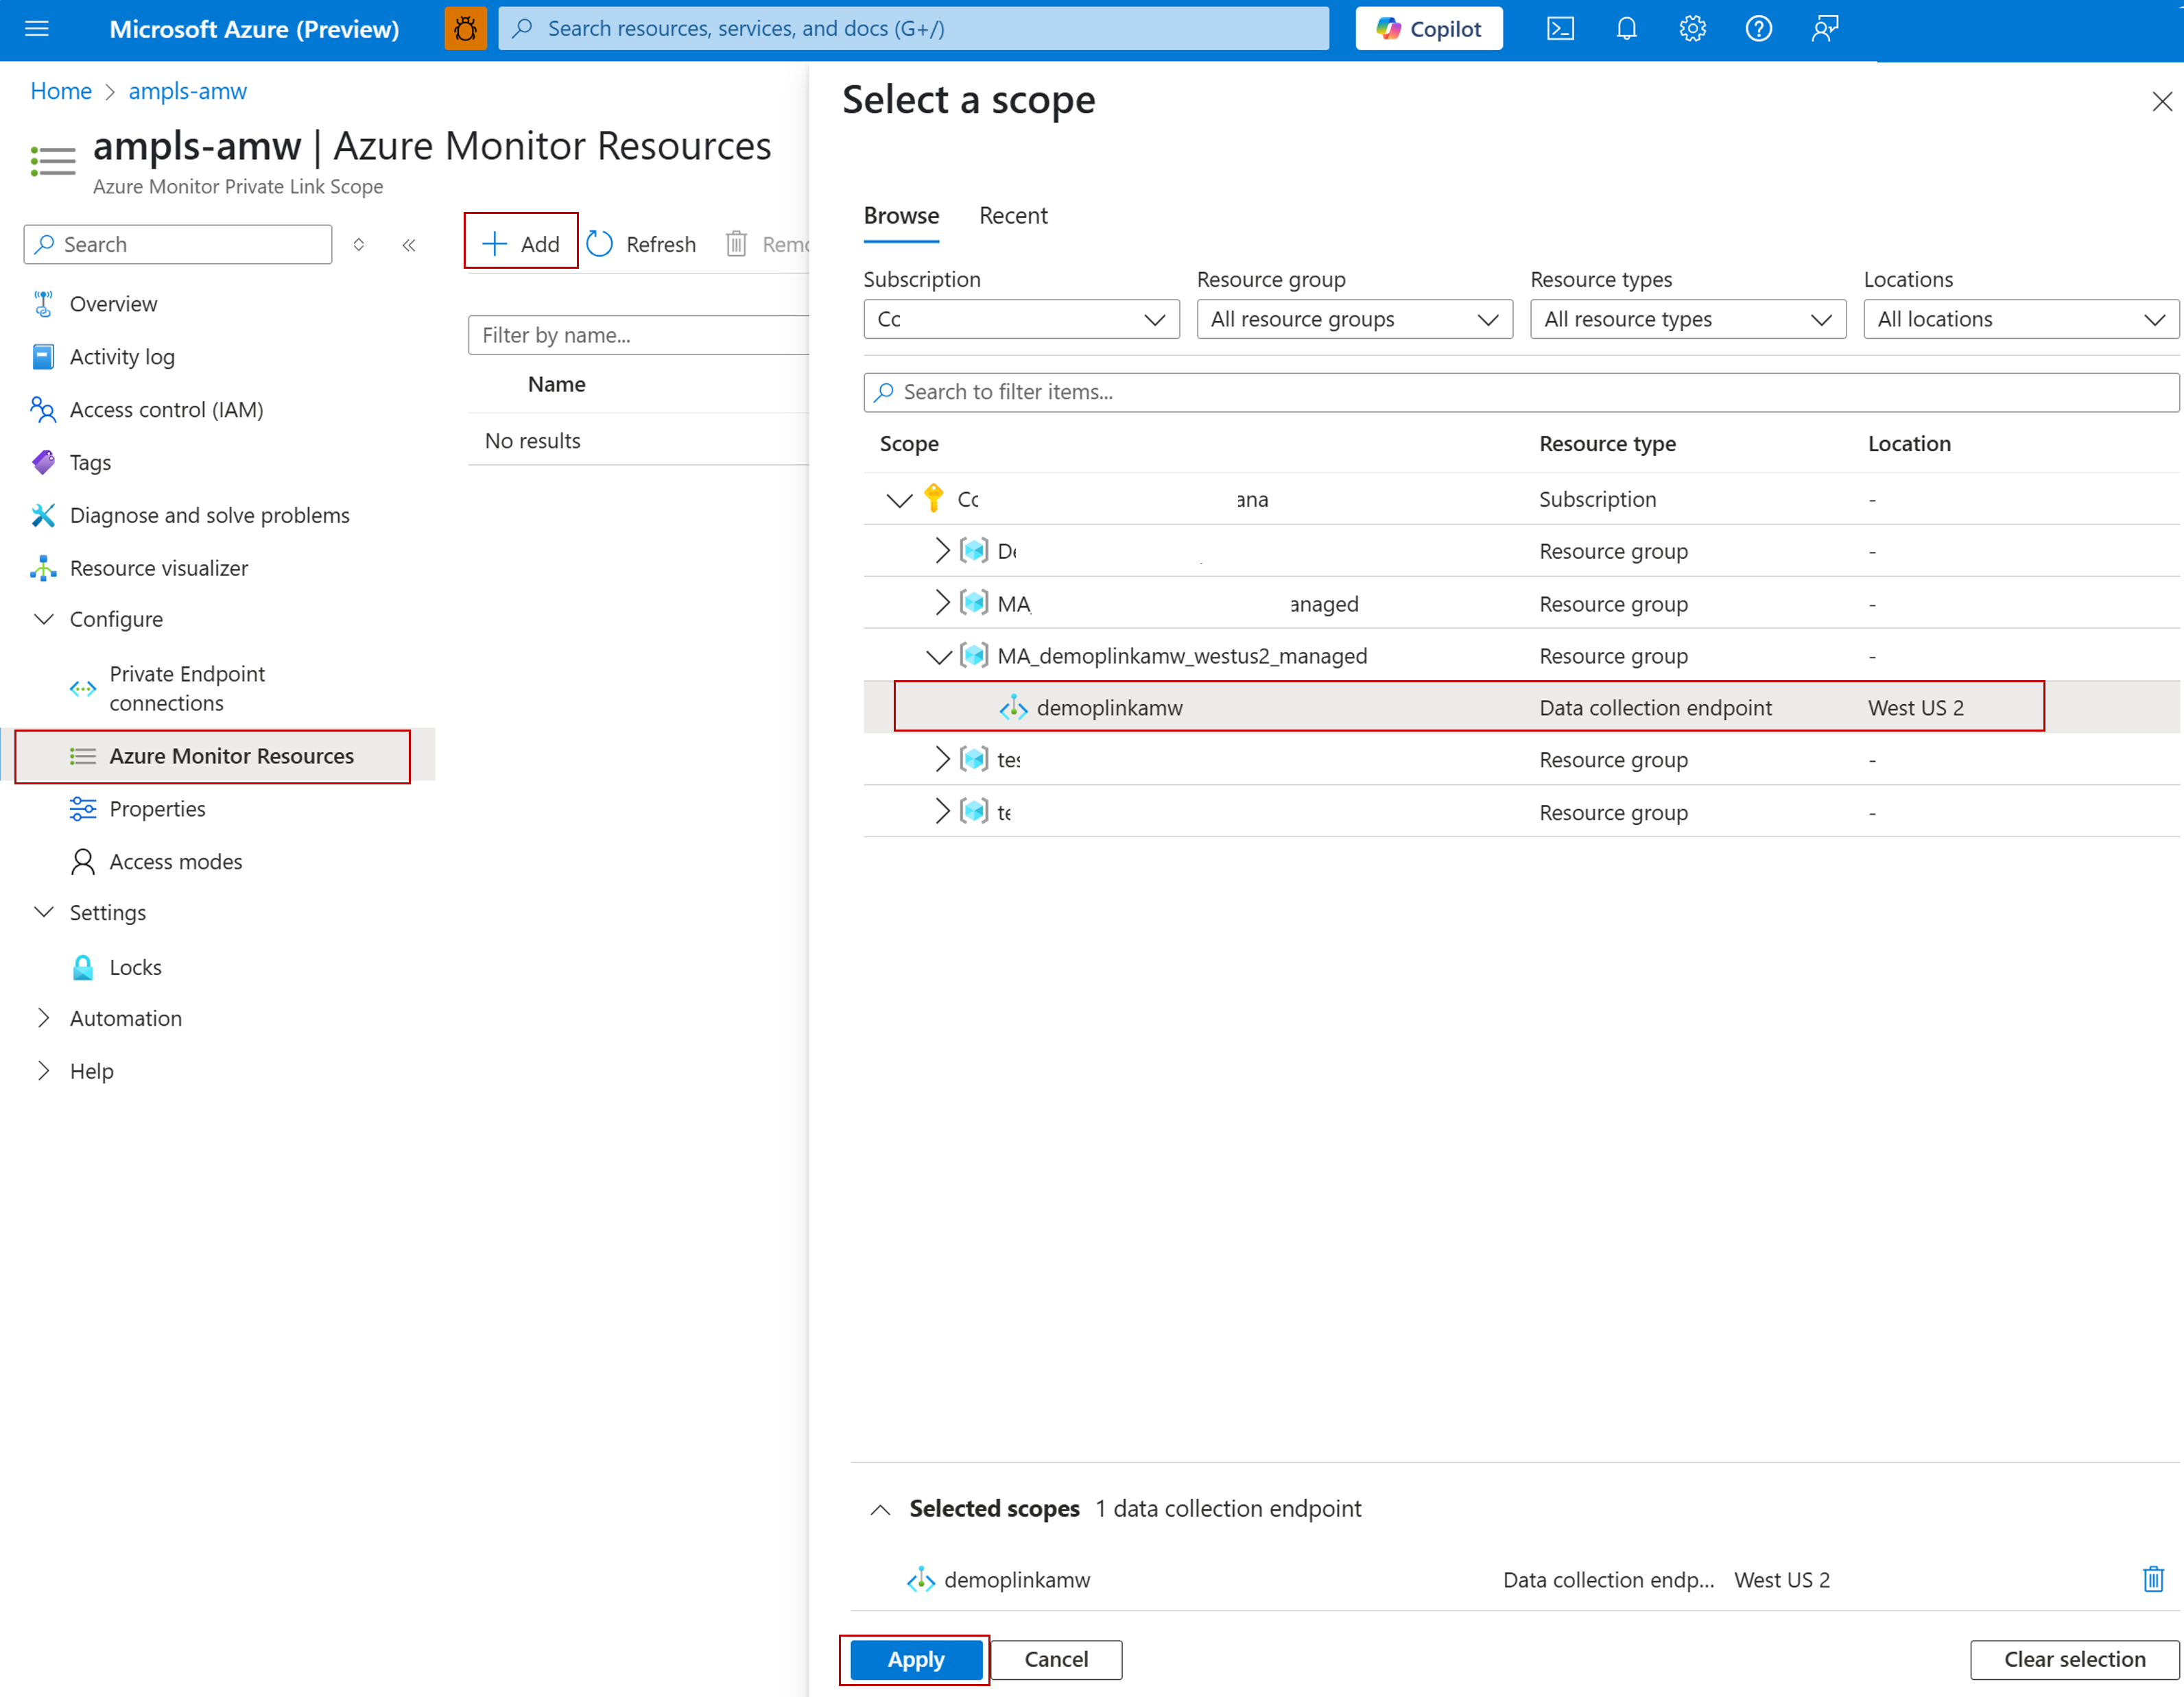The image size is (2184, 1697).
Task: Open the Locations dropdown
Action: pyautogui.click(x=2020, y=320)
